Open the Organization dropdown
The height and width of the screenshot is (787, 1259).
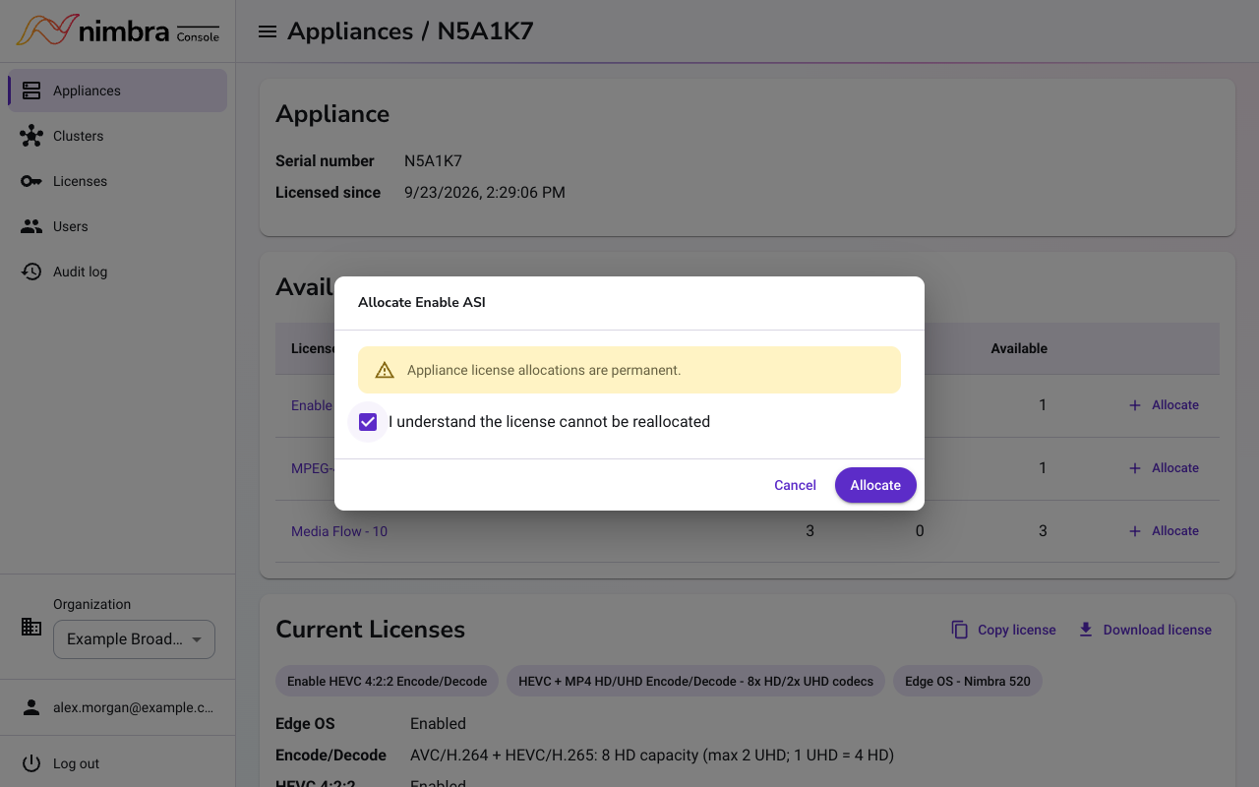pyautogui.click(x=134, y=639)
